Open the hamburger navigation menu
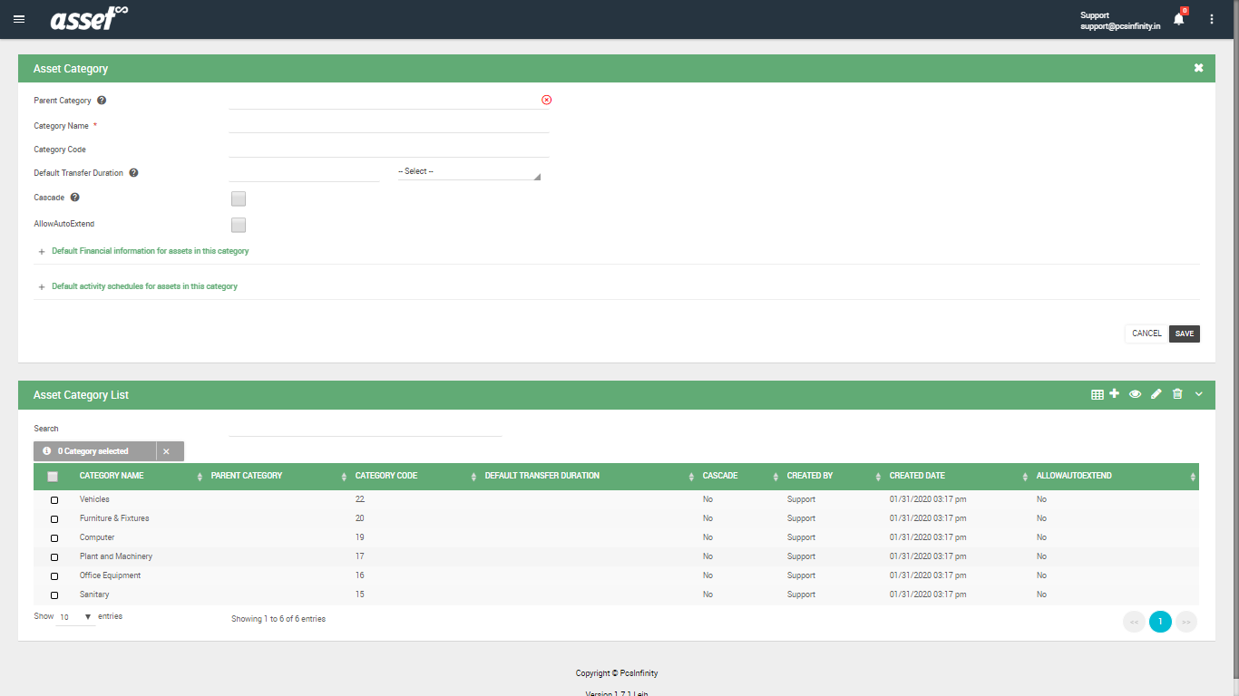 (x=19, y=19)
